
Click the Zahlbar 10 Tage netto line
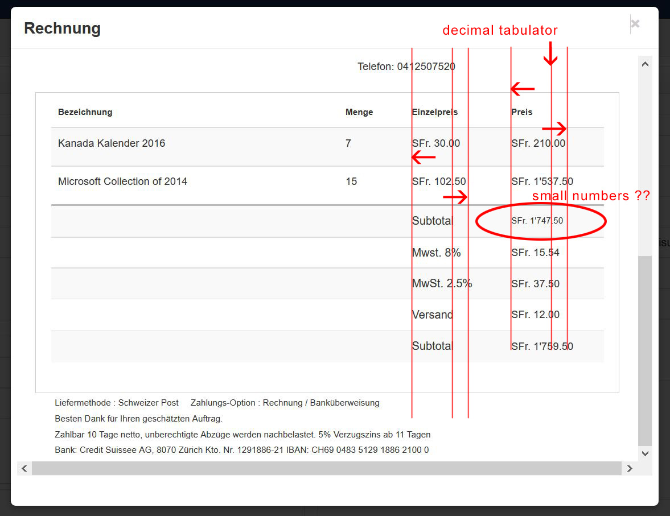click(x=242, y=435)
